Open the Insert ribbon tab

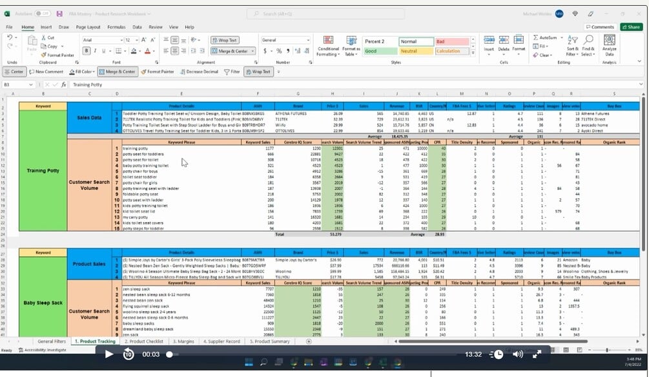tap(46, 27)
